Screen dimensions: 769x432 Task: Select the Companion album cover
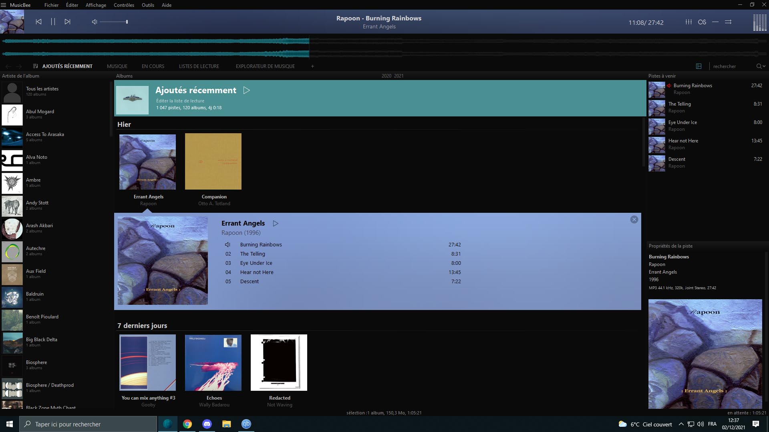(213, 162)
